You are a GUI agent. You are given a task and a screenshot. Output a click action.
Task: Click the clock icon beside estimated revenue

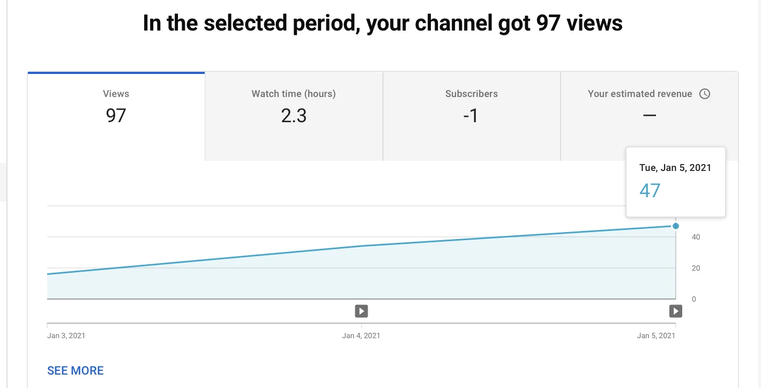click(705, 94)
